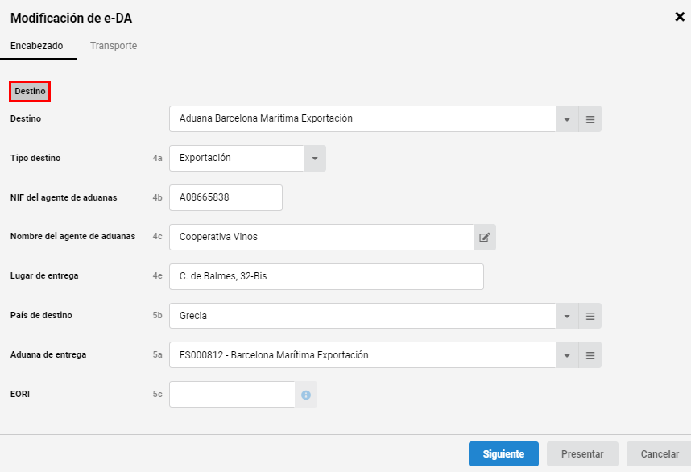Click the field code '4c'
This screenshot has width=691, height=472.
pos(157,237)
